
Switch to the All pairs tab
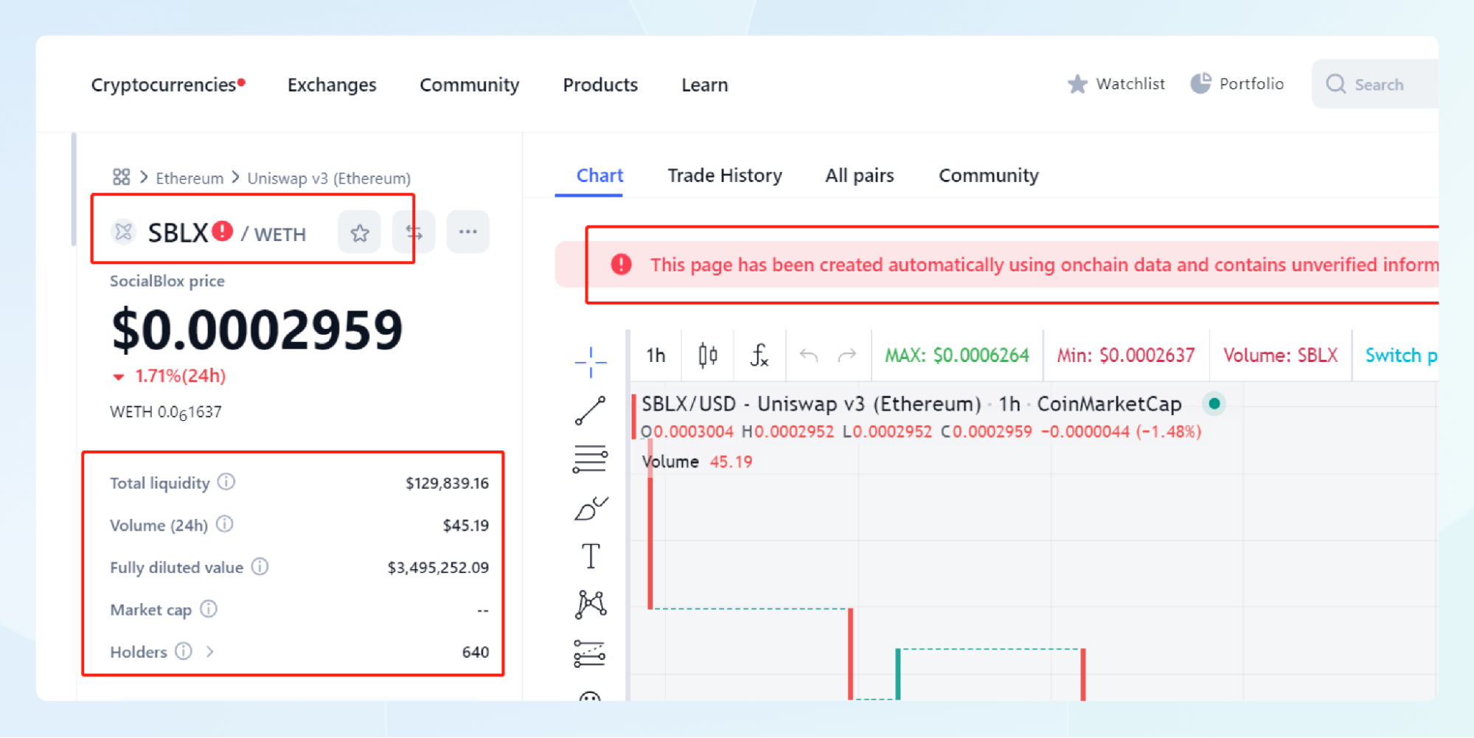(860, 175)
